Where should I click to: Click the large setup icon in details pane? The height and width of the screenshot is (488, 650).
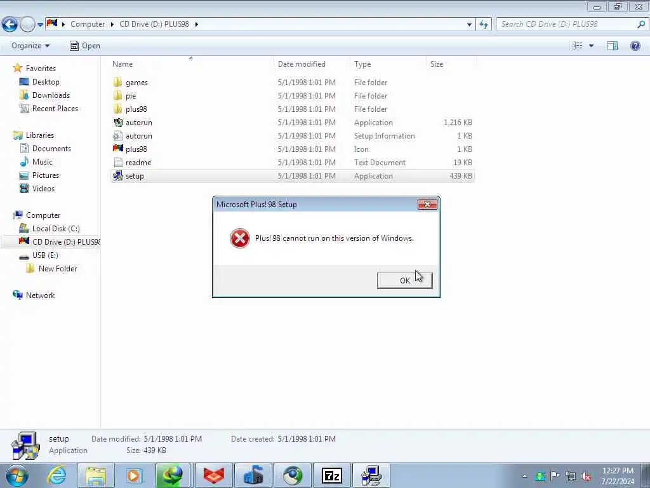coord(25,445)
